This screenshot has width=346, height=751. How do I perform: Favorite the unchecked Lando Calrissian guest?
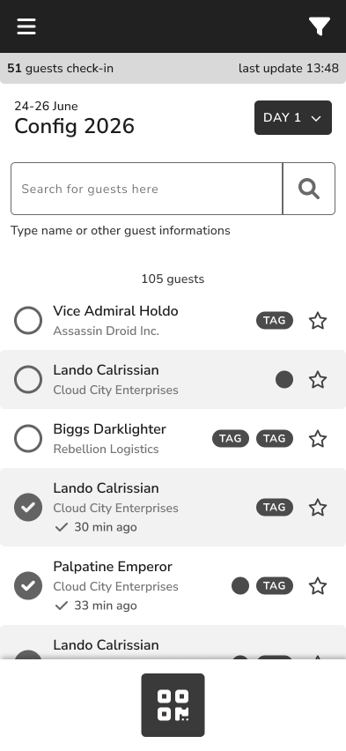click(x=318, y=380)
